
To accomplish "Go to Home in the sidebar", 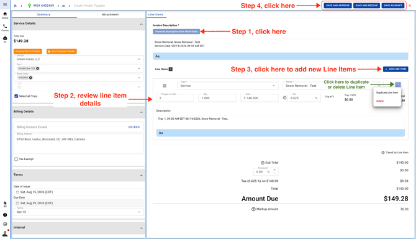I will tap(5, 16).
